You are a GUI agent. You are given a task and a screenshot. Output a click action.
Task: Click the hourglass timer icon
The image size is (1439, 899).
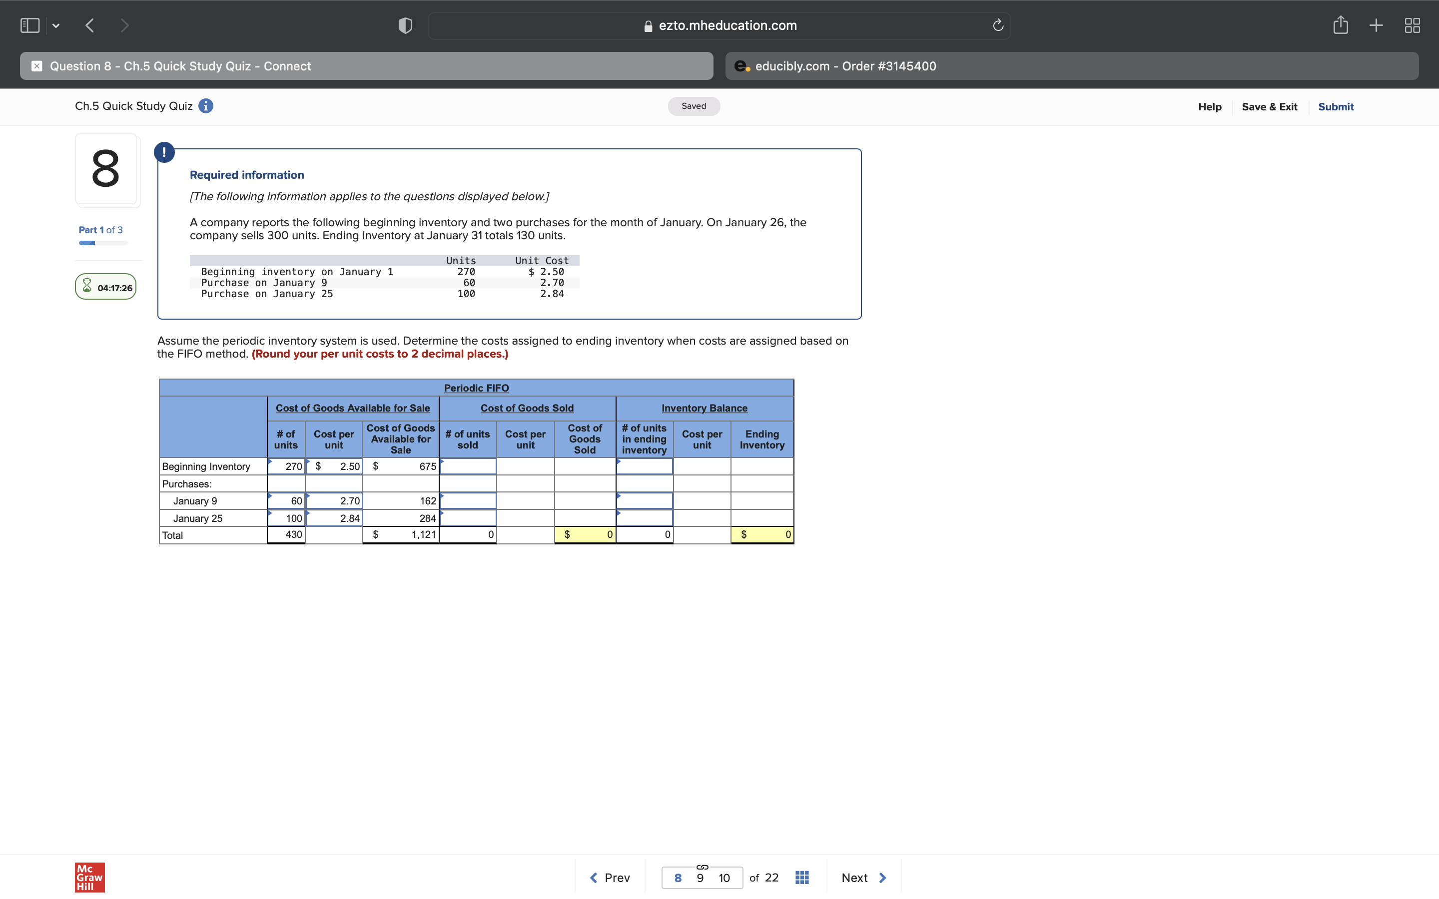coord(87,286)
